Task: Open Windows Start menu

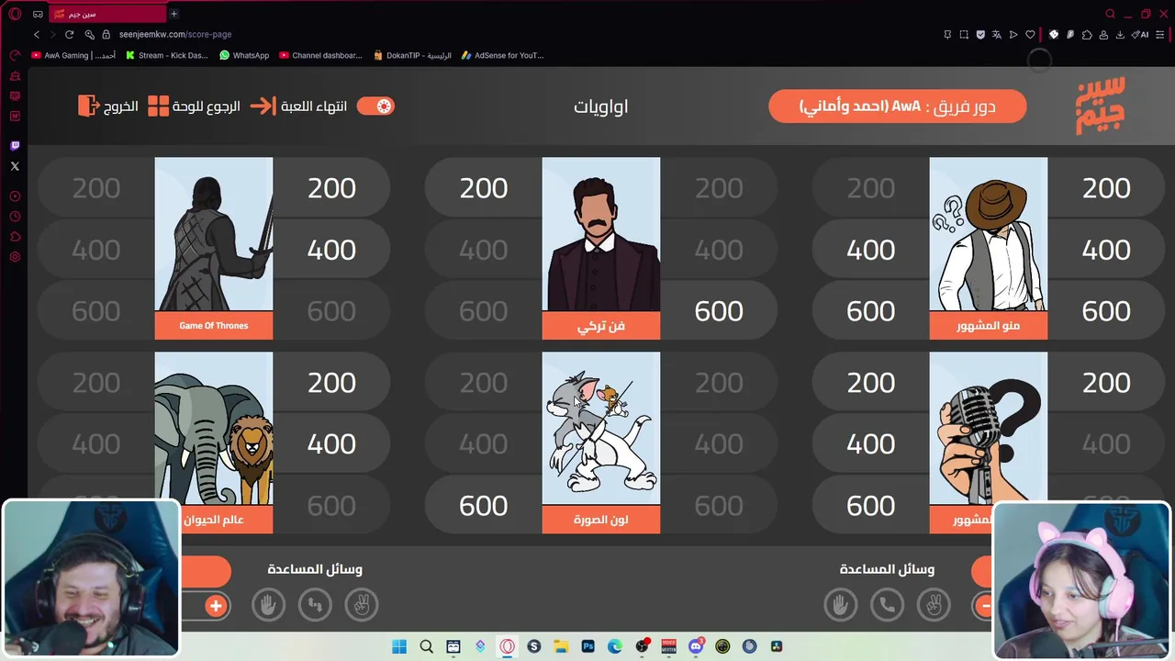Action: coord(399,646)
